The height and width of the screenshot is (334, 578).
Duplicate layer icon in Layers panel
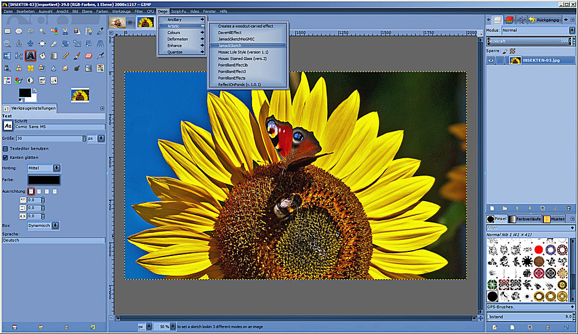[542, 208]
